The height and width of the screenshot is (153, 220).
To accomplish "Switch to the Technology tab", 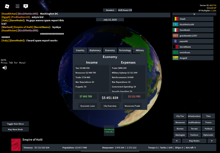I will pyautogui.click(x=125, y=50).
